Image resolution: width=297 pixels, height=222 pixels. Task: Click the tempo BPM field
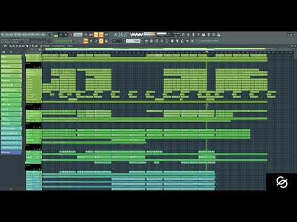[x=78, y=35]
